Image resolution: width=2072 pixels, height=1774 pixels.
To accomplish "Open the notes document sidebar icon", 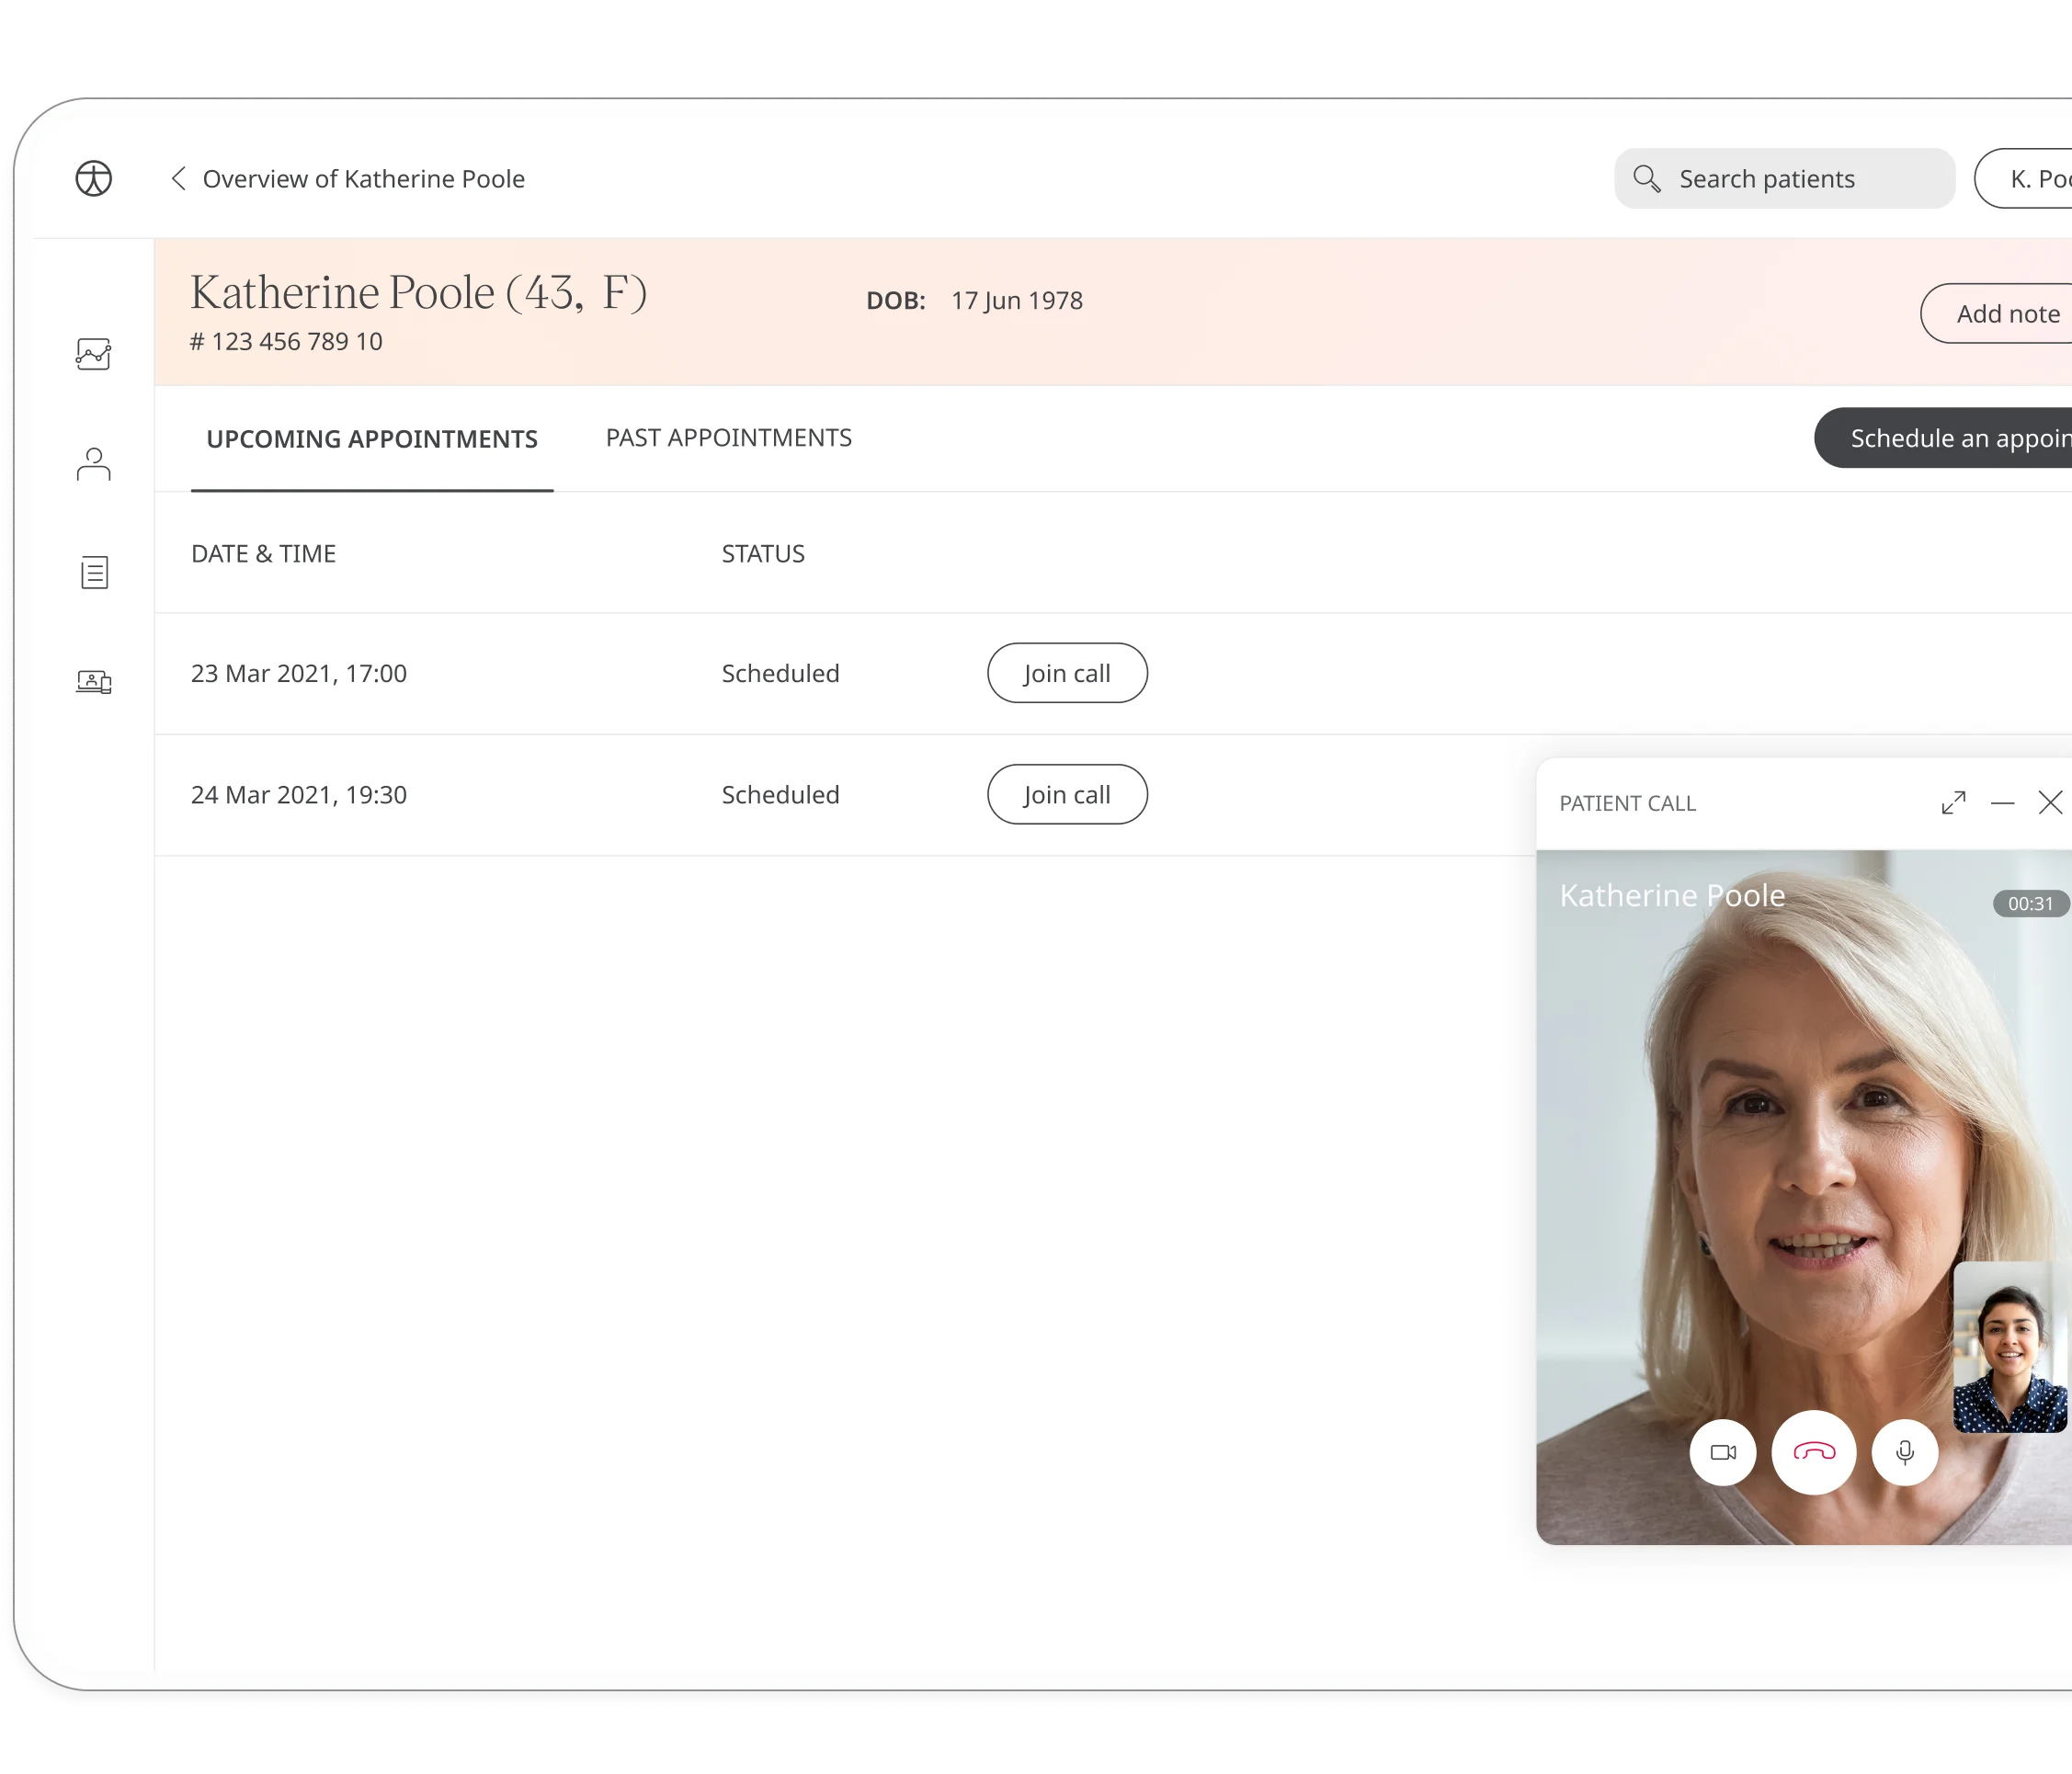I will click(94, 573).
